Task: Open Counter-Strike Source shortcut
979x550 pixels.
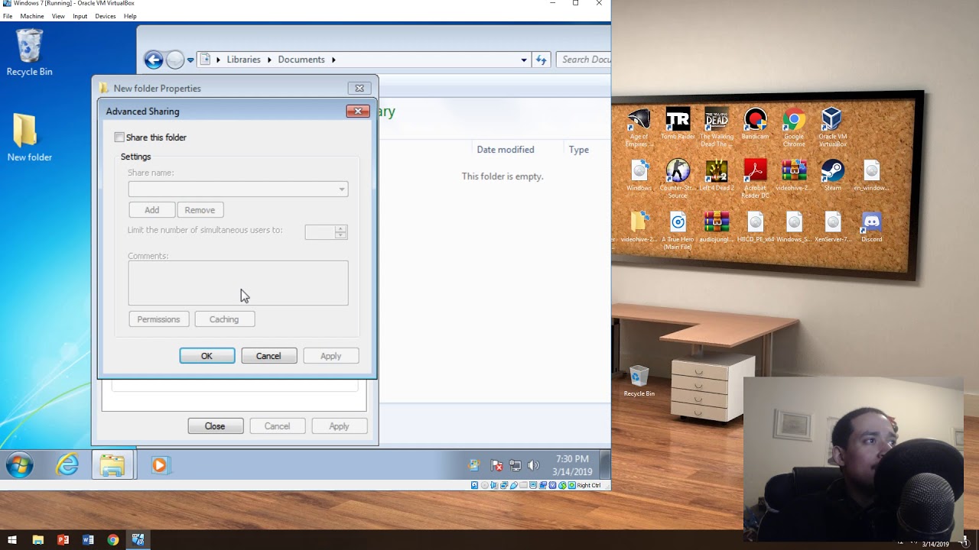Action: pyautogui.click(x=678, y=179)
